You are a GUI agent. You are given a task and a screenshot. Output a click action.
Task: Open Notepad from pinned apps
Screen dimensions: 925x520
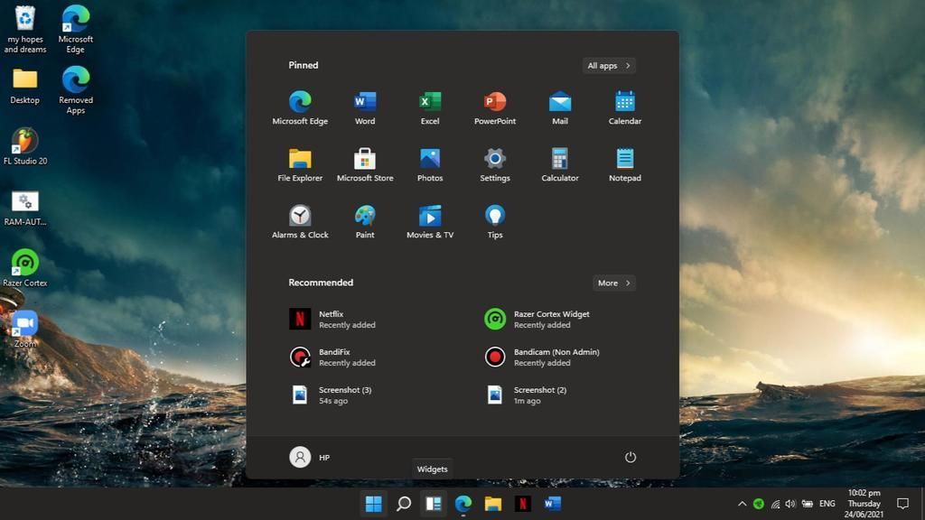(x=625, y=165)
